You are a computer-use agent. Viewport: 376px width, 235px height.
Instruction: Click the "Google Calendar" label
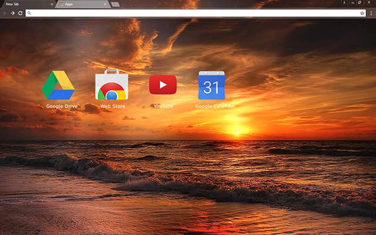(215, 106)
